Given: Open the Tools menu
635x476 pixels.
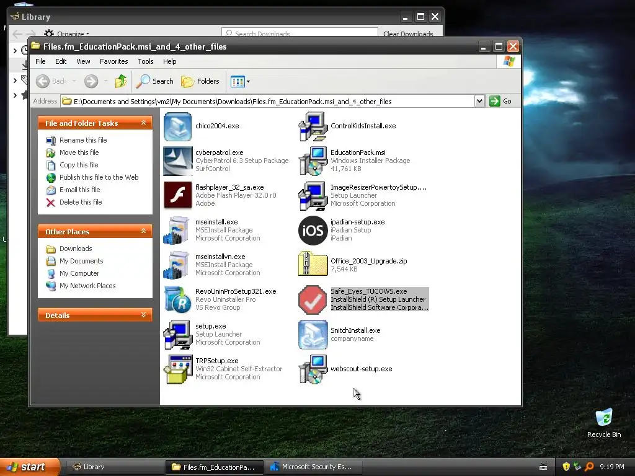Looking at the screenshot, I should tap(145, 61).
